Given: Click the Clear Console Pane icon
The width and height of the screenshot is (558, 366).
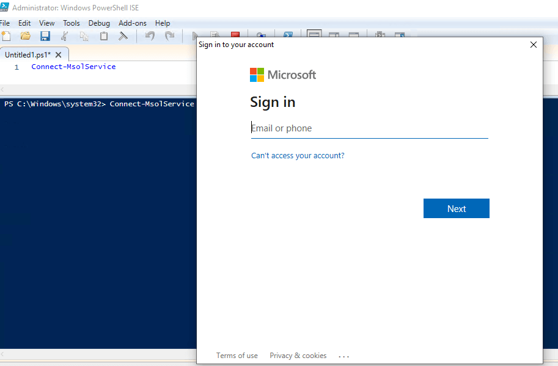Looking at the screenshot, I should point(123,36).
